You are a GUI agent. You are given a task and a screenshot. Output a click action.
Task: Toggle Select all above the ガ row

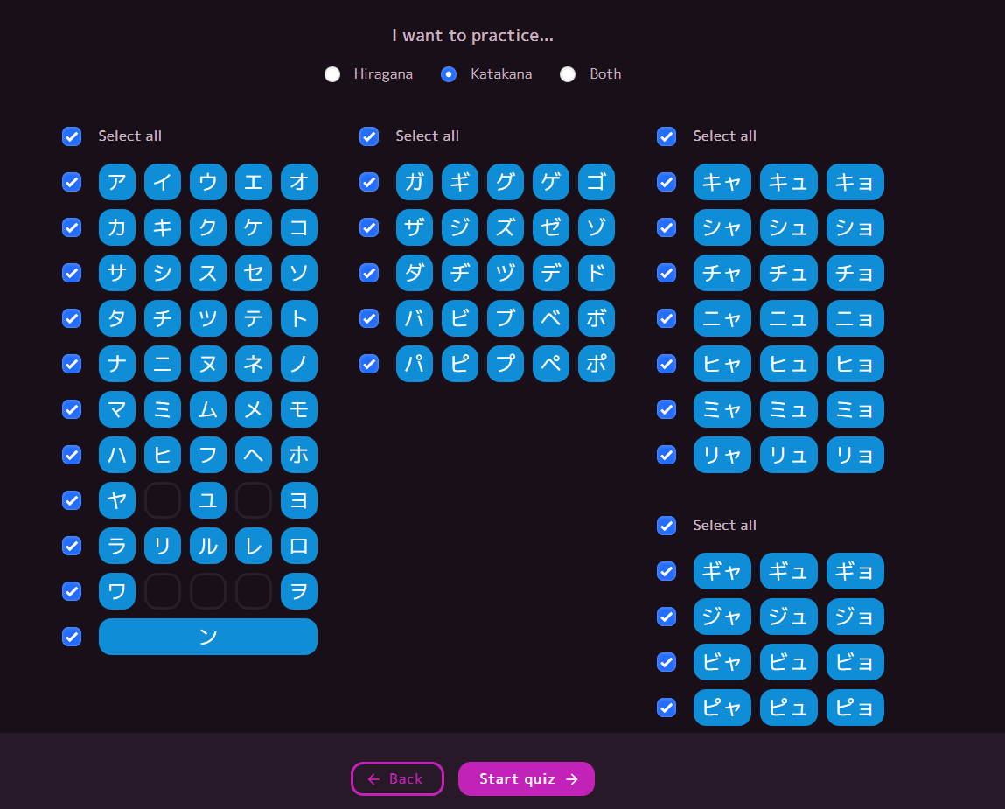(369, 136)
